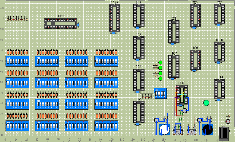
Task: Select the IC8 chip socket
Action: (x=195, y=60)
